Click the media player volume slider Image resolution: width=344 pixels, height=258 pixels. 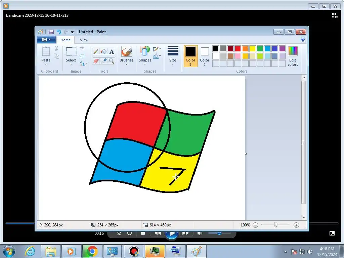point(219,233)
